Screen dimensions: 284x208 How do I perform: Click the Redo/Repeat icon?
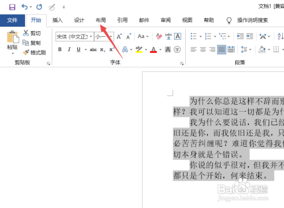(x=39, y=7)
